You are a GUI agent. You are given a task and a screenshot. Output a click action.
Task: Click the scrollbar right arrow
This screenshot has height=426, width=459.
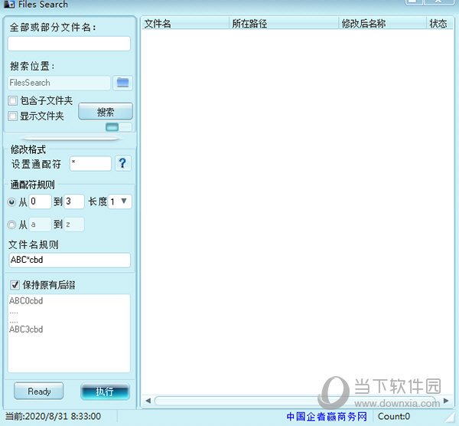click(x=447, y=400)
